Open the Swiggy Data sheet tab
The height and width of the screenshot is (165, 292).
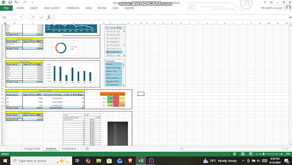pyautogui.click(x=32, y=149)
